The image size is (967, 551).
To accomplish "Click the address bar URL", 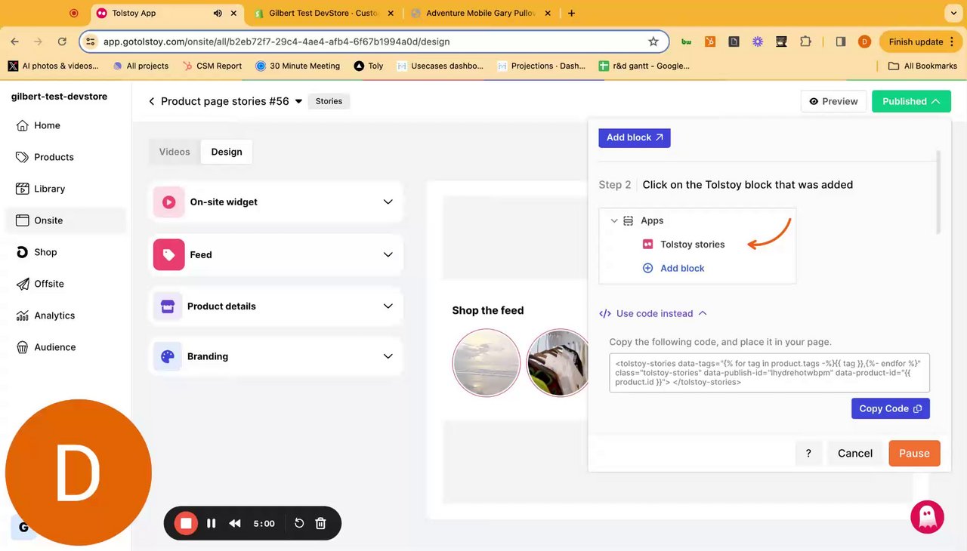I will pos(277,42).
